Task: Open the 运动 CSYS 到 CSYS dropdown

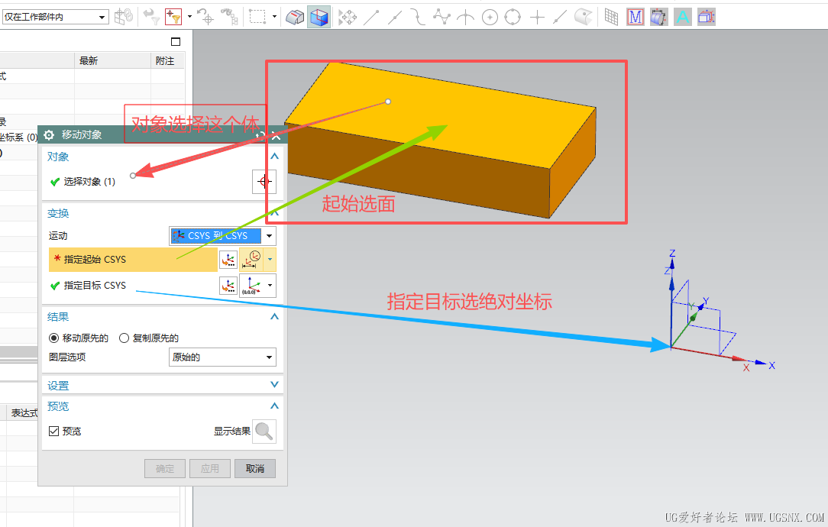Action: (222, 236)
